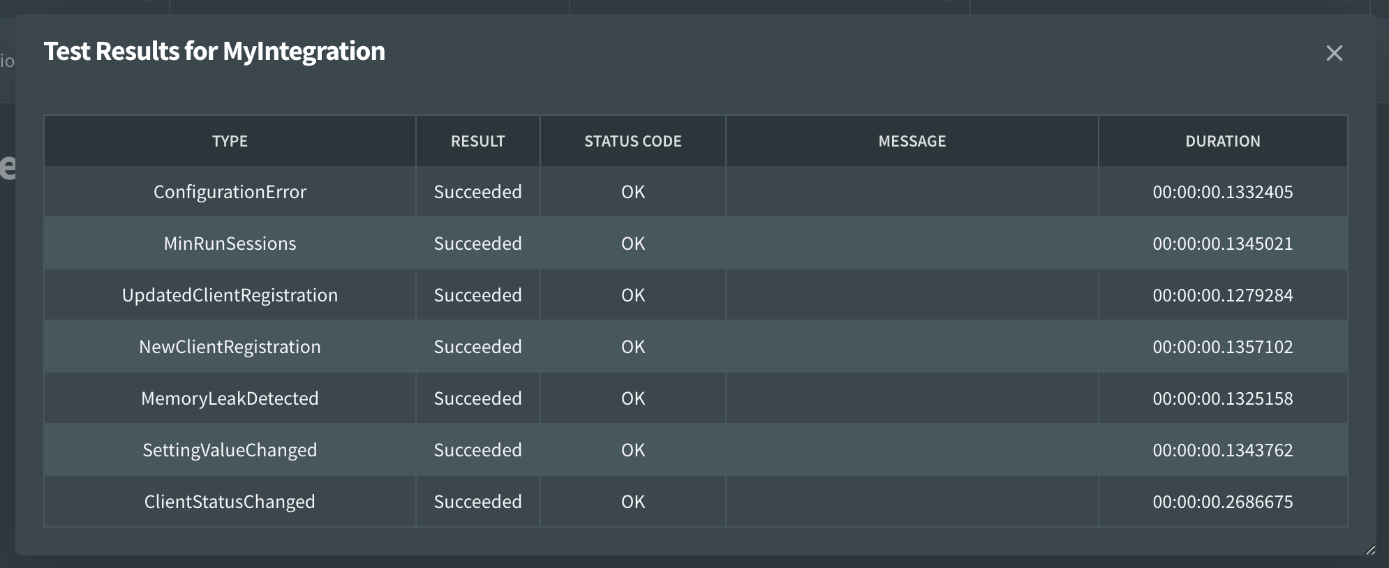
Task: Click Succeeded result for MinRunSessions
Action: [x=477, y=244]
